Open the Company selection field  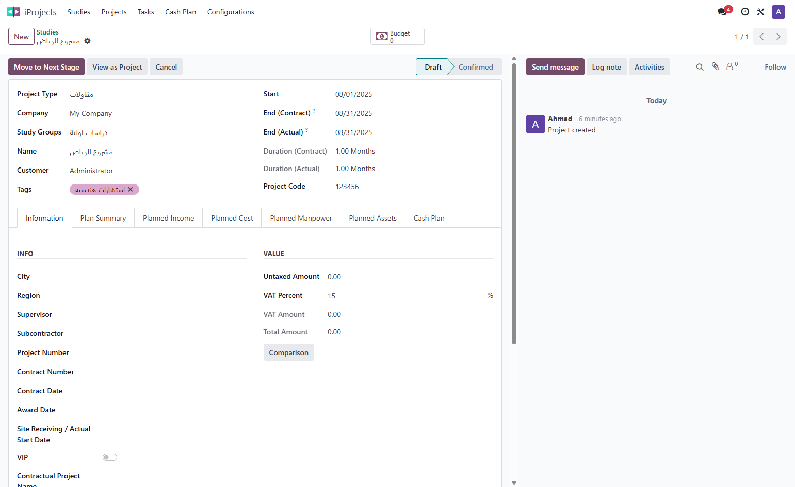pyautogui.click(x=158, y=113)
